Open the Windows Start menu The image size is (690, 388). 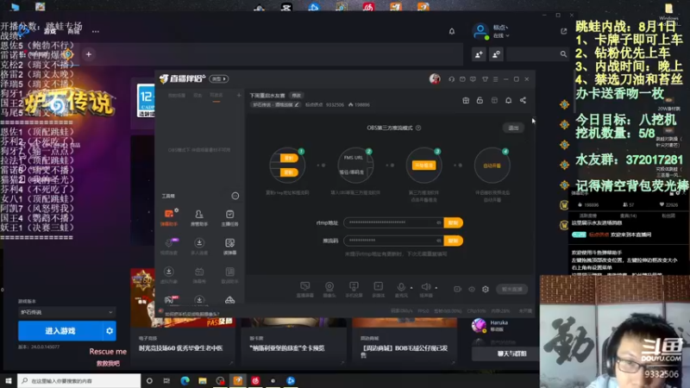[9, 380]
